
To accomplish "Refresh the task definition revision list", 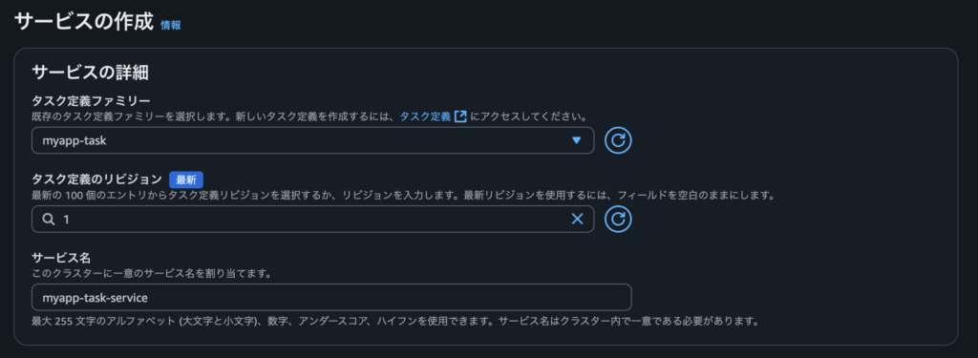I will [x=618, y=219].
